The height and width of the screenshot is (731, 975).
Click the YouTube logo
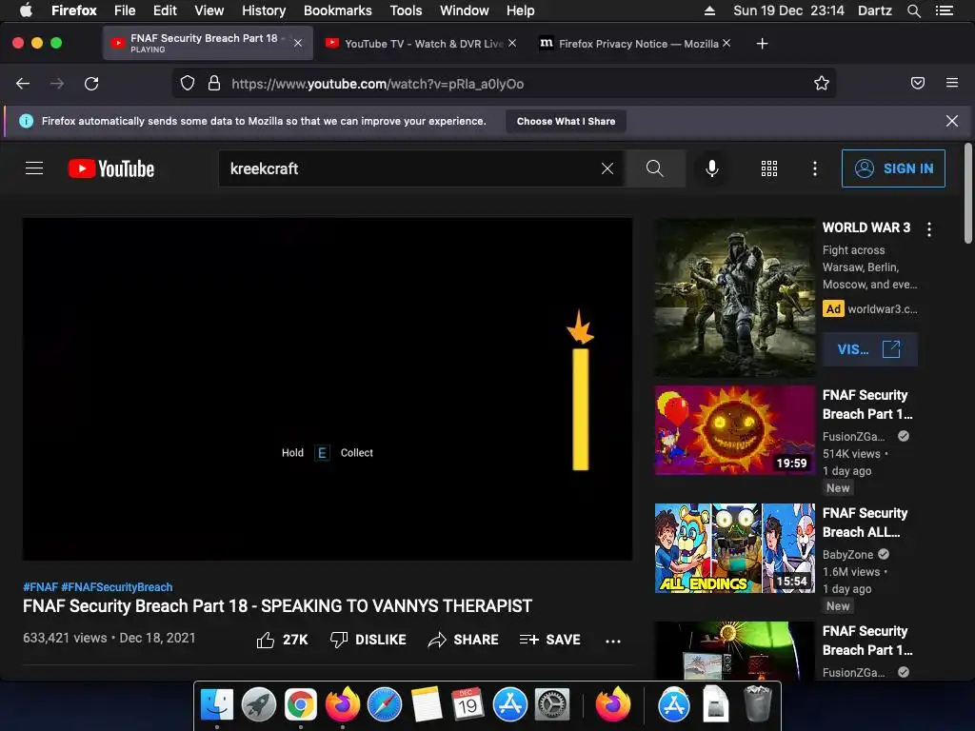click(110, 168)
